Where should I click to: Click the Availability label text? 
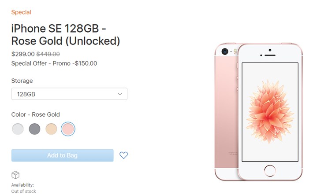pyautogui.click(x=22, y=185)
